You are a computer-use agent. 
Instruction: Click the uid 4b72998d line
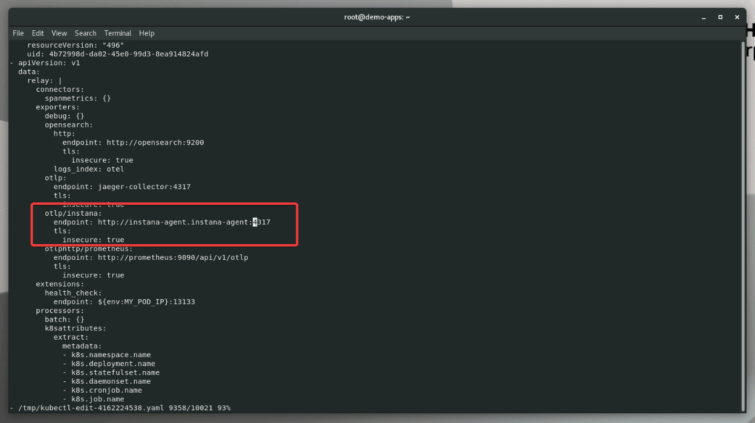(118, 54)
